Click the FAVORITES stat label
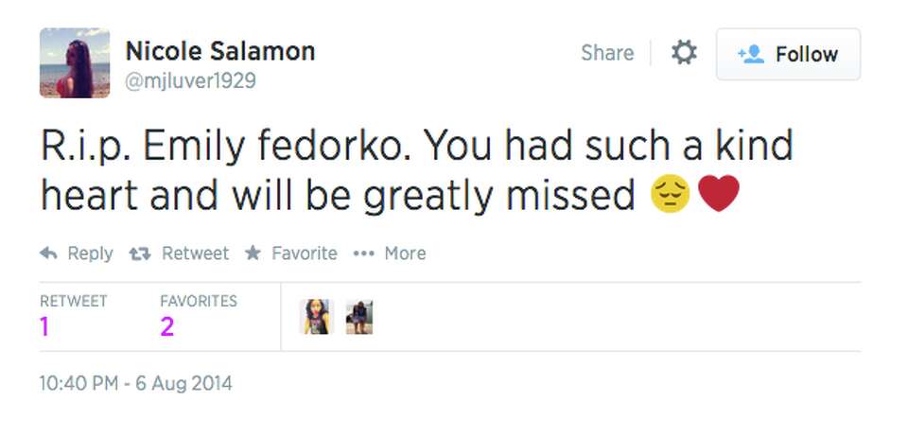This screenshot has height=437, width=908. coord(199,301)
